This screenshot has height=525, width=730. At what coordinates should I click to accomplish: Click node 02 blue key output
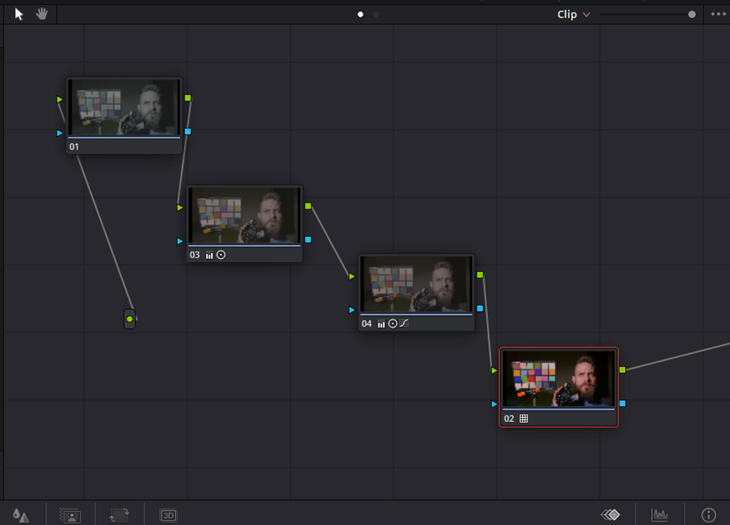click(622, 404)
